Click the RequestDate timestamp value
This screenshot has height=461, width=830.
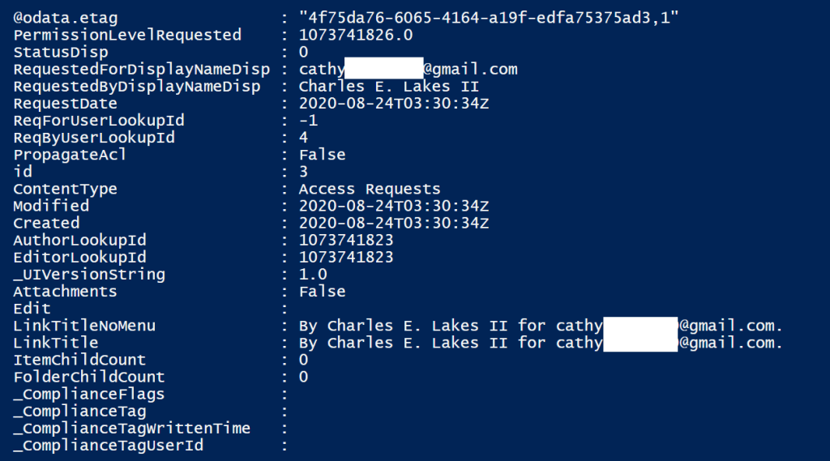(x=394, y=104)
